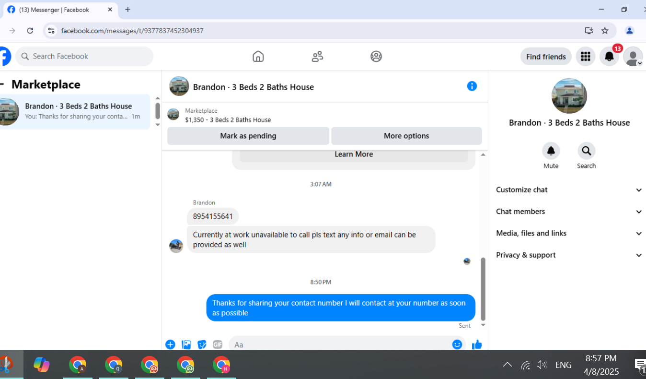Open the $1,350 Marketplace listing link
The height and width of the screenshot is (379, 646).
pos(228,120)
